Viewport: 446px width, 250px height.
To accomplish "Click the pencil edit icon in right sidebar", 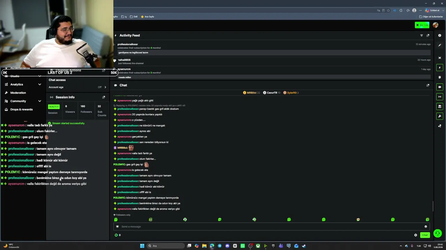I will pyautogui.click(x=440, y=45).
